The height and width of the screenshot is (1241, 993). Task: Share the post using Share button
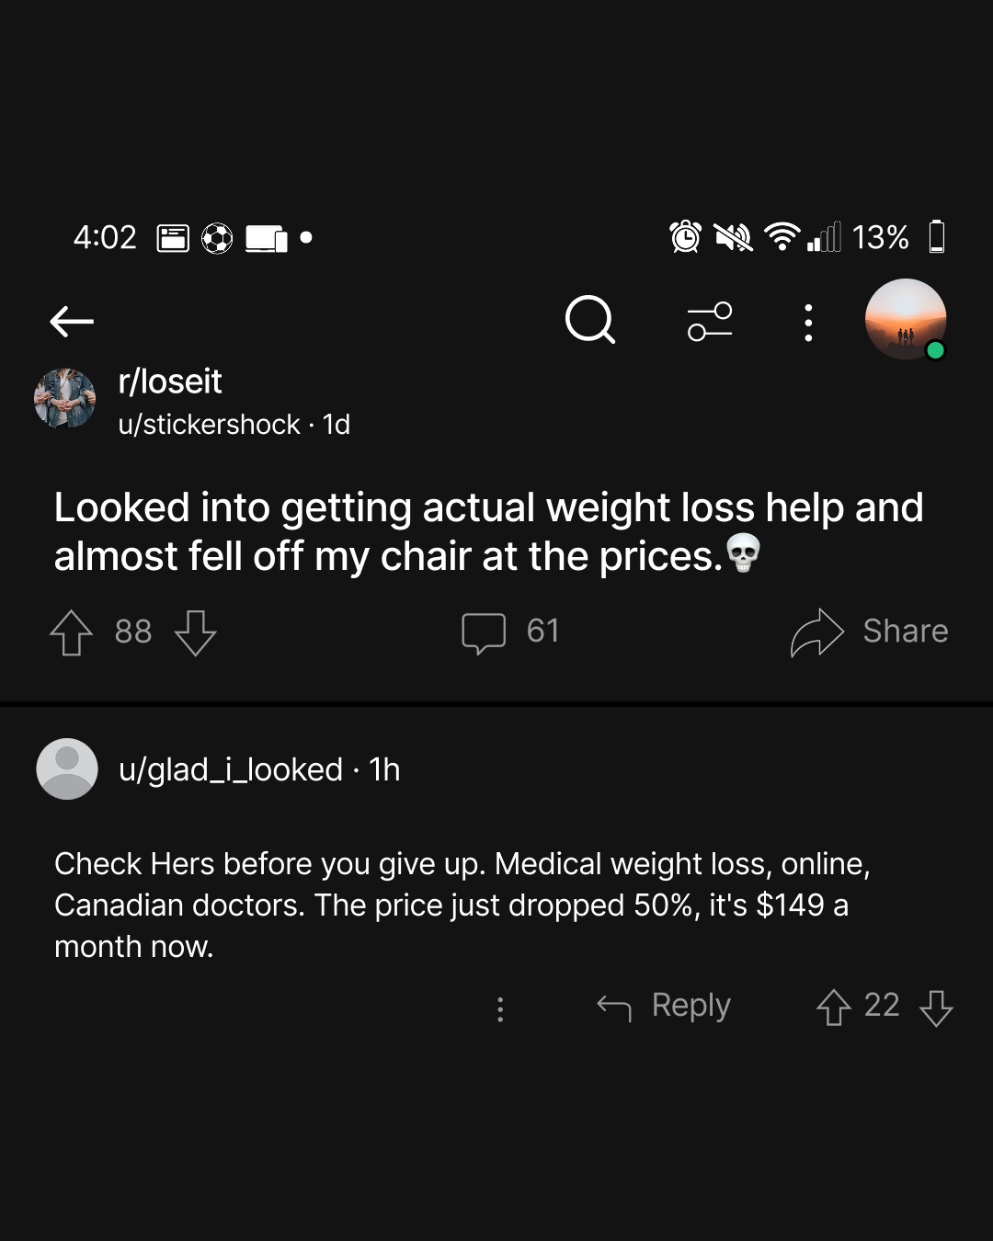869,632
